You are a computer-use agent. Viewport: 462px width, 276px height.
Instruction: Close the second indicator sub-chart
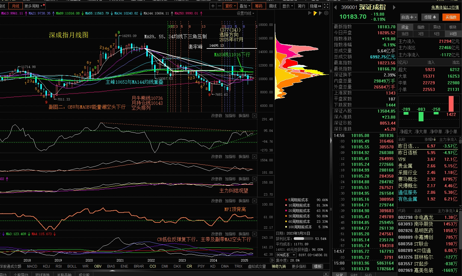(x=254, y=157)
